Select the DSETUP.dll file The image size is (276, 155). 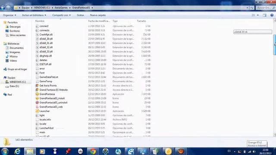pyautogui.click(x=45, y=64)
